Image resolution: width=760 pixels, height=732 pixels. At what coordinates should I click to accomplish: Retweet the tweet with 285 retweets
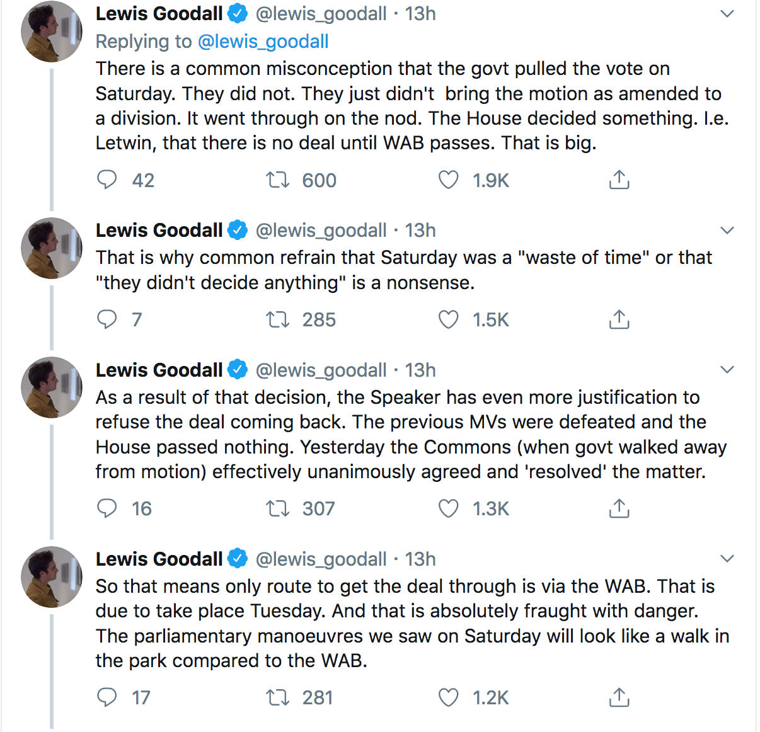[x=277, y=319]
